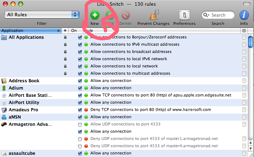Click notes icon for assaultcube rule
Screen dimensions: 254x157
(244, 153)
